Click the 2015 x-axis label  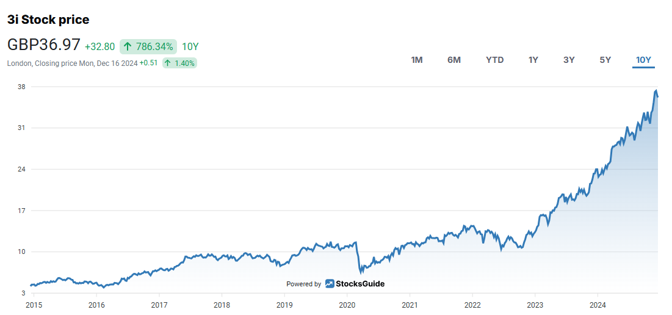pyautogui.click(x=34, y=305)
